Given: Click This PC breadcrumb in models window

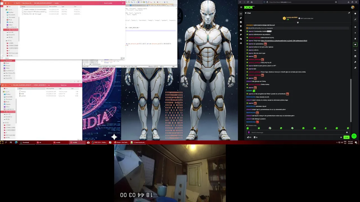Looking at the screenshot, I should click(x=17, y=3).
